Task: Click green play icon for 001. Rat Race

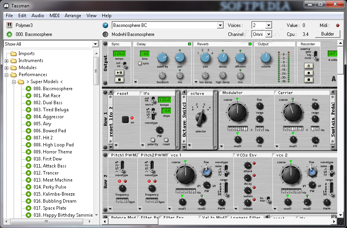Action: pyautogui.click(x=28, y=96)
